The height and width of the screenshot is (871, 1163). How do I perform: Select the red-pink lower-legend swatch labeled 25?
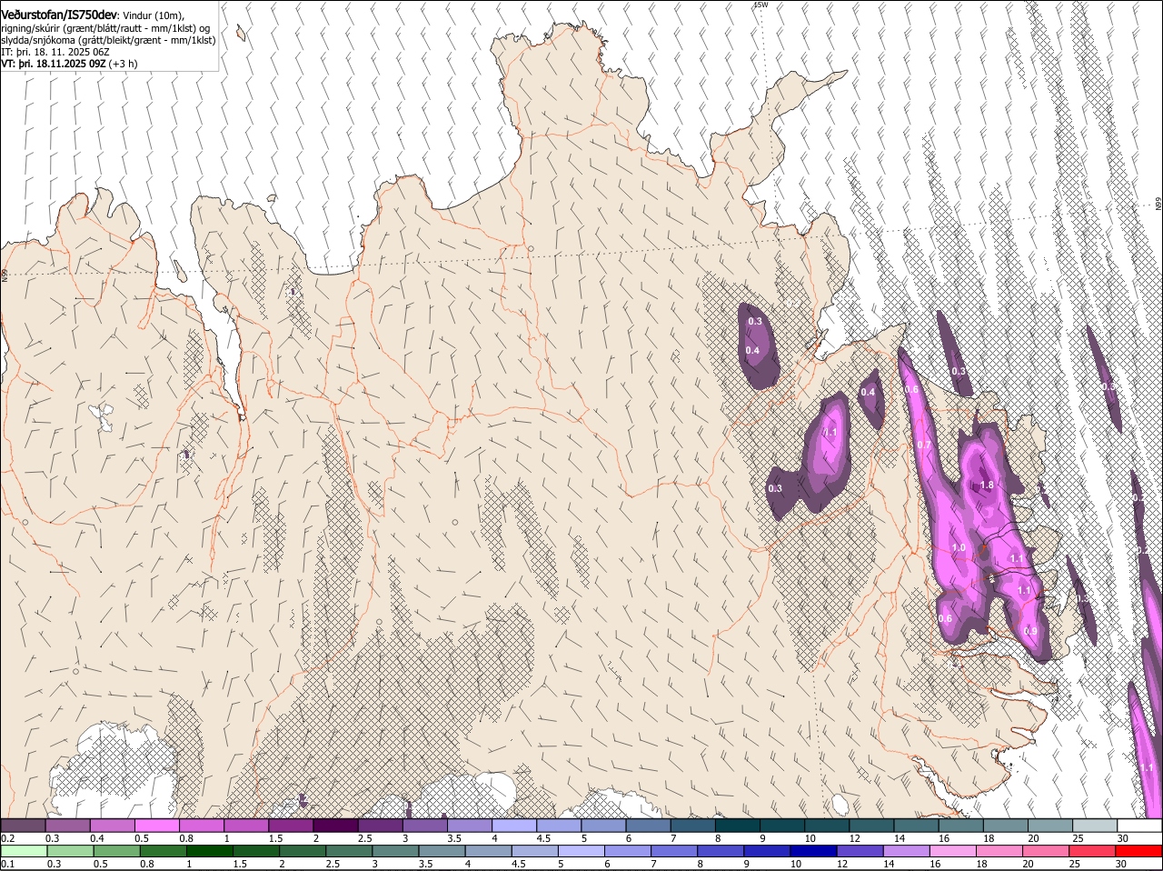(x=1093, y=851)
